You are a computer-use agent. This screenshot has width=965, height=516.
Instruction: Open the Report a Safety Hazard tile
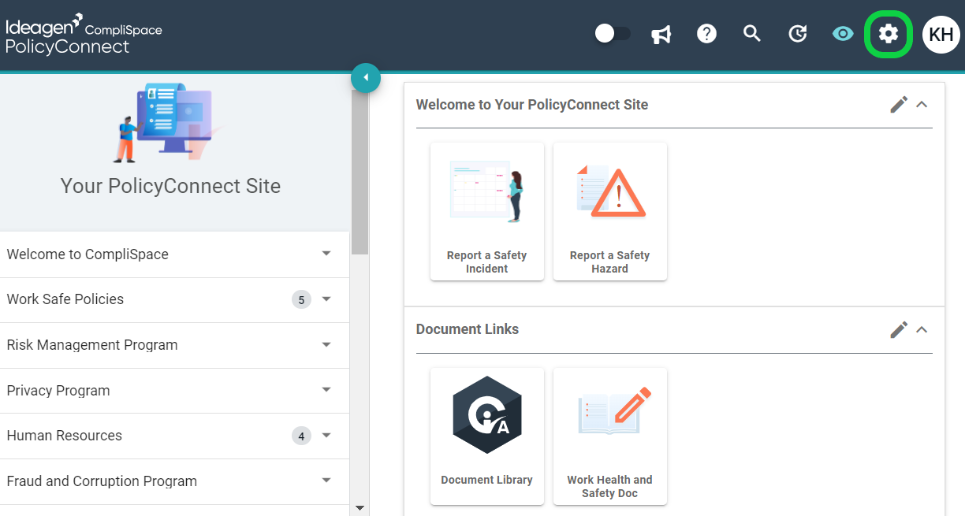click(610, 211)
